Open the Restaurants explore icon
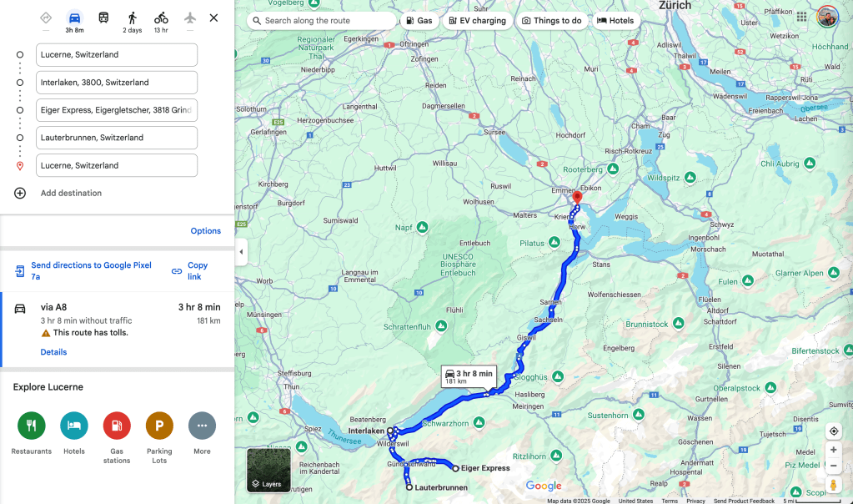This screenshot has height=504, width=853. (32, 426)
